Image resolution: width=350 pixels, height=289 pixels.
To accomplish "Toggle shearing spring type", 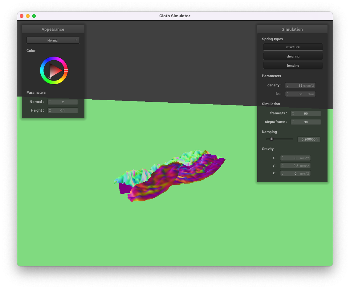I will (x=293, y=56).
